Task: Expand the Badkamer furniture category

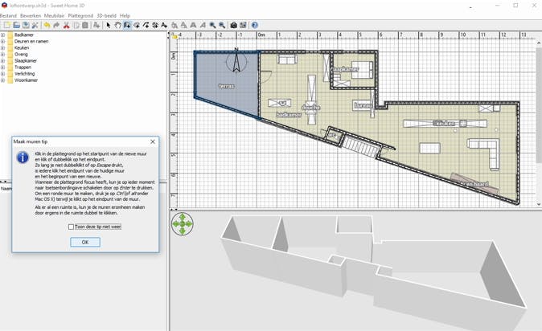Action: pyautogui.click(x=3, y=35)
